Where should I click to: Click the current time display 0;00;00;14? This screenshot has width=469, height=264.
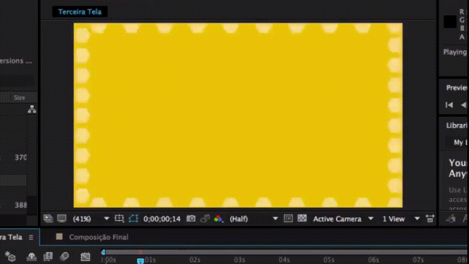162,219
